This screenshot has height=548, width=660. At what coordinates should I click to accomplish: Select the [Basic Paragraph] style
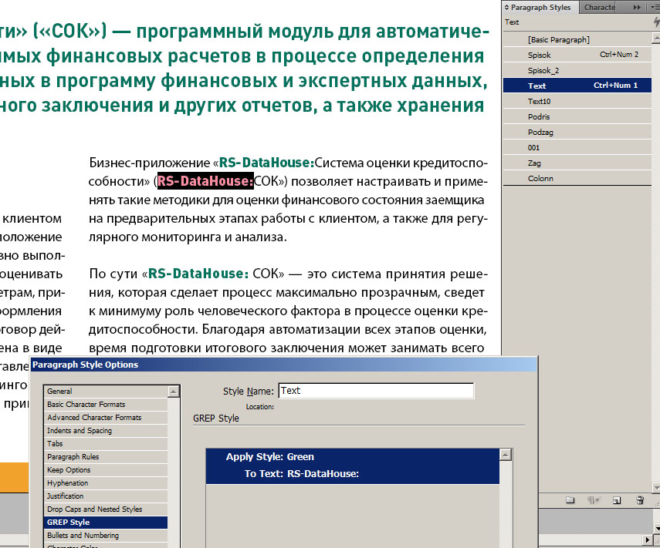pos(577,39)
